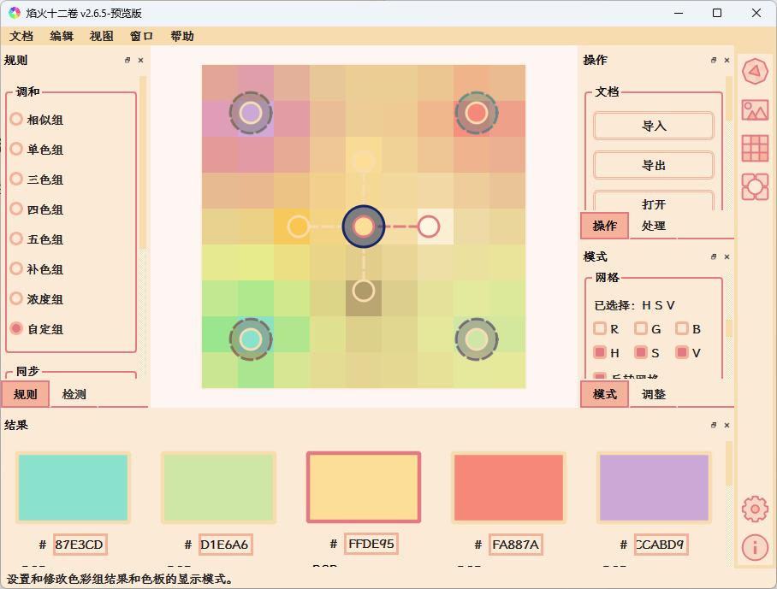Toggle the V channel checkbox
Viewport: 777px width, 589px height.
pos(682,353)
